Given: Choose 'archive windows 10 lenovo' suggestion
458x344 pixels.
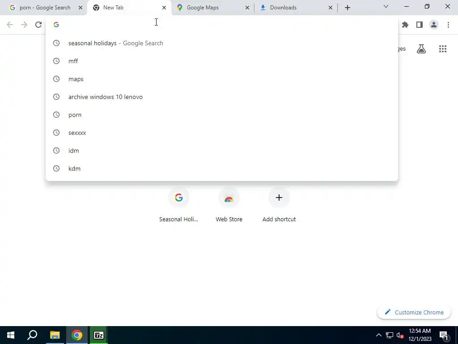Looking at the screenshot, I should pyautogui.click(x=222, y=97).
